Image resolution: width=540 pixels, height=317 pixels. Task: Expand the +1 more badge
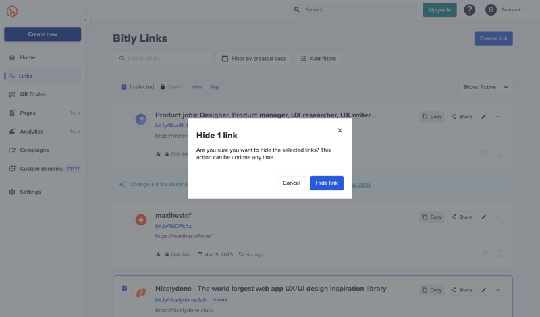pos(219,299)
